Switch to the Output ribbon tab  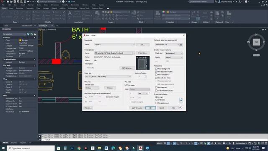pos(54,8)
